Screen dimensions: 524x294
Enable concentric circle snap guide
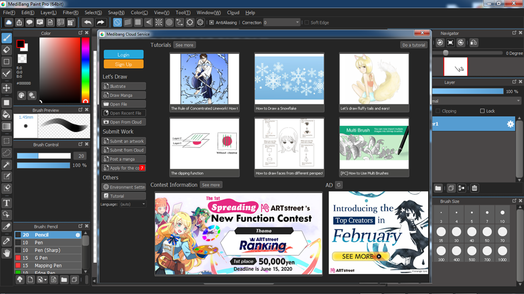pyautogui.click(x=169, y=22)
